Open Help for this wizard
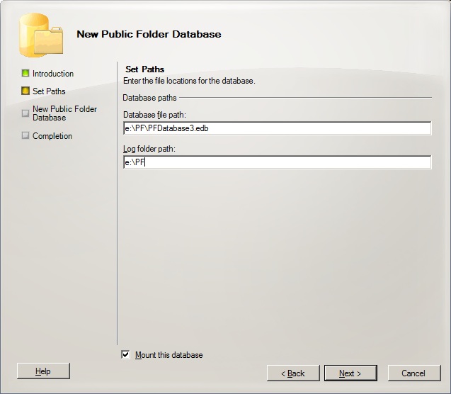451x394 pixels. coord(43,371)
